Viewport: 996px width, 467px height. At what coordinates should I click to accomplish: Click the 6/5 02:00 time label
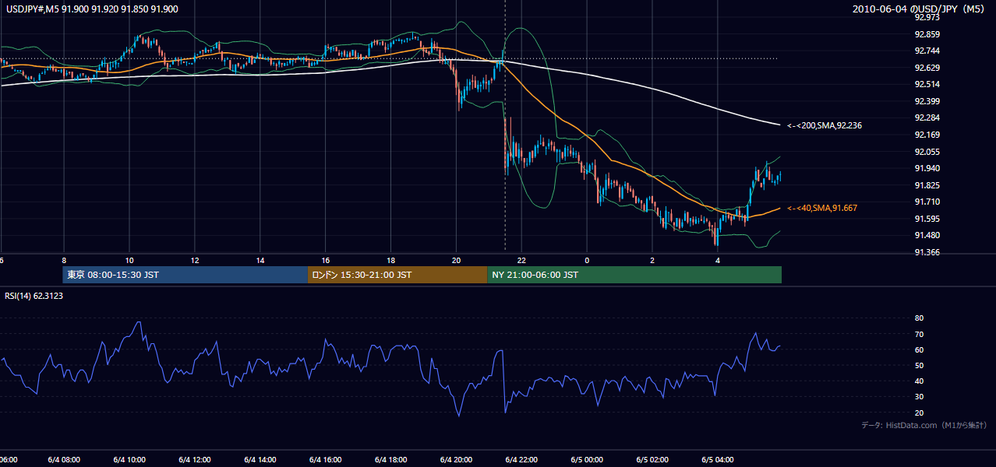click(652, 460)
